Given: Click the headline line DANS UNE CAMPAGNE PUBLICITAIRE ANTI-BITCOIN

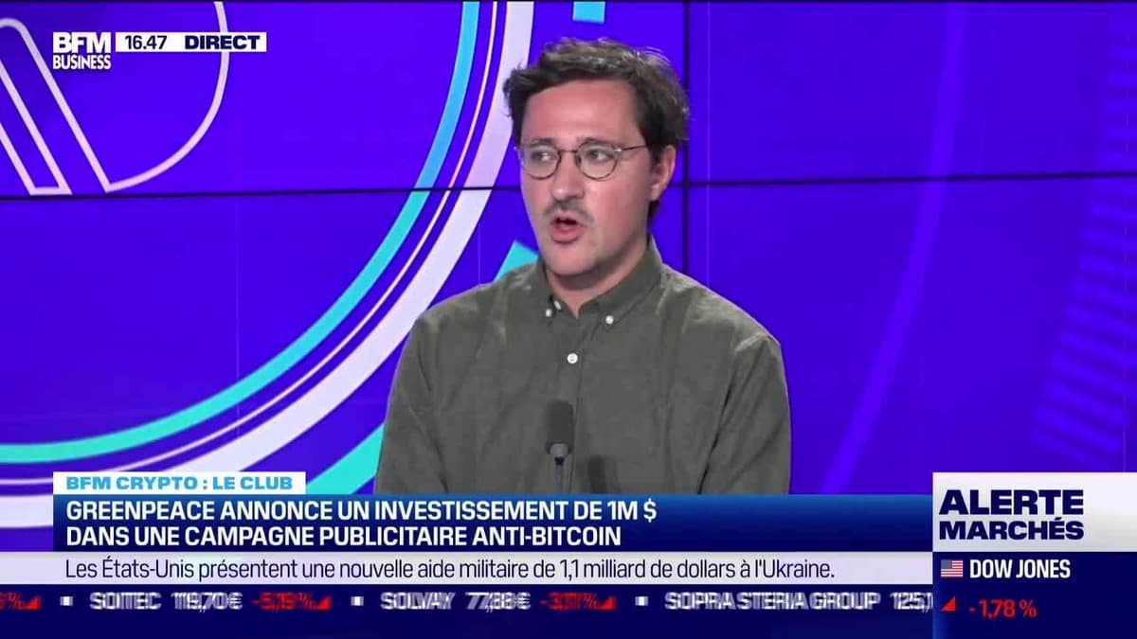Looking at the screenshot, I should click(343, 537).
